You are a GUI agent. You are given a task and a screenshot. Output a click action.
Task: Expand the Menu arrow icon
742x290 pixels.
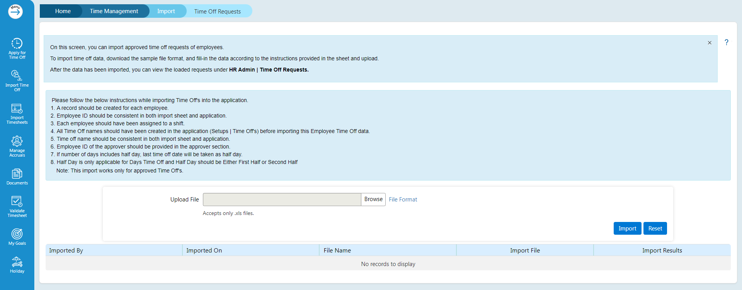(x=15, y=12)
